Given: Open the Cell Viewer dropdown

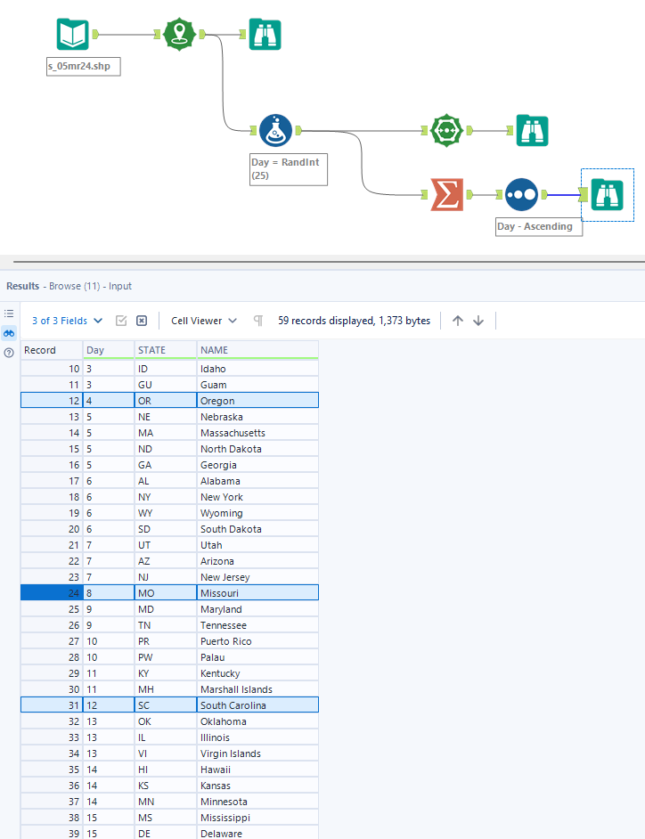Looking at the screenshot, I should (x=204, y=321).
